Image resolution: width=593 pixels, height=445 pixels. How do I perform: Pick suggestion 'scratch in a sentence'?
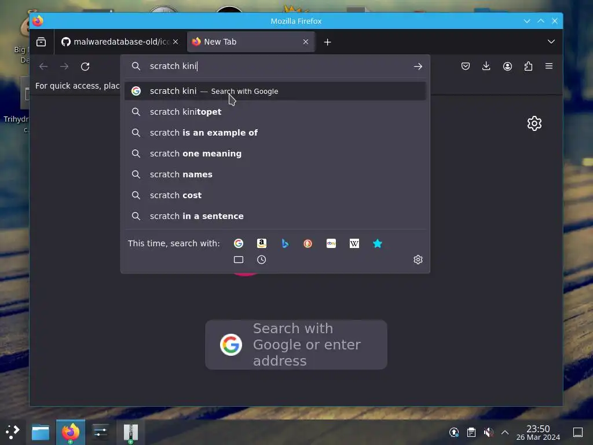[275, 216]
